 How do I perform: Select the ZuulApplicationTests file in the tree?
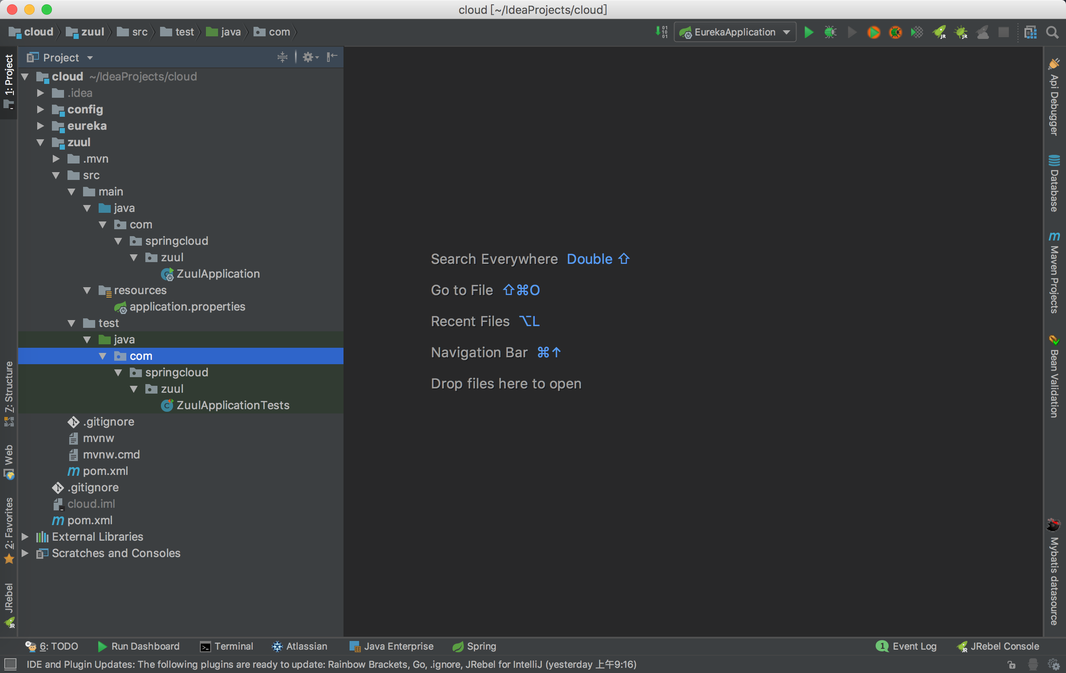click(x=232, y=405)
